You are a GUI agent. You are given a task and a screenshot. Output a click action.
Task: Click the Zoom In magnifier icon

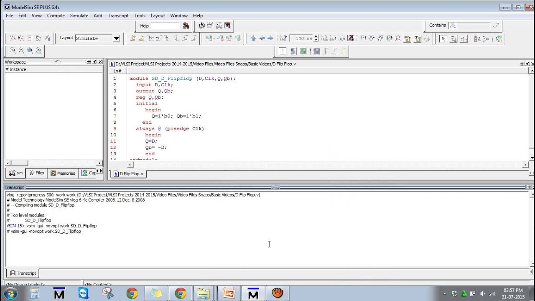coord(13,51)
